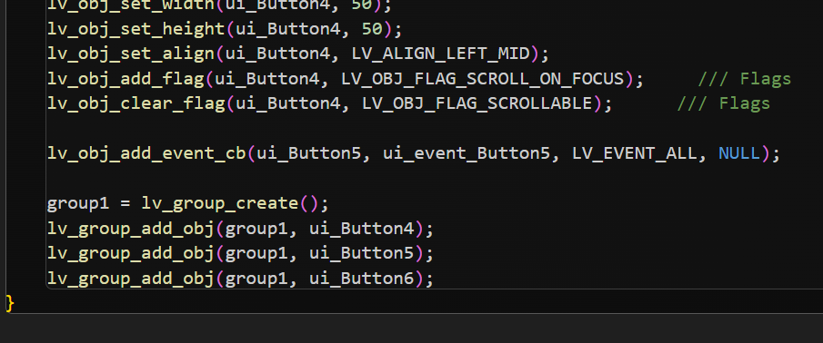
Task: Select the NULL keyword
Action: pos(739,153)
